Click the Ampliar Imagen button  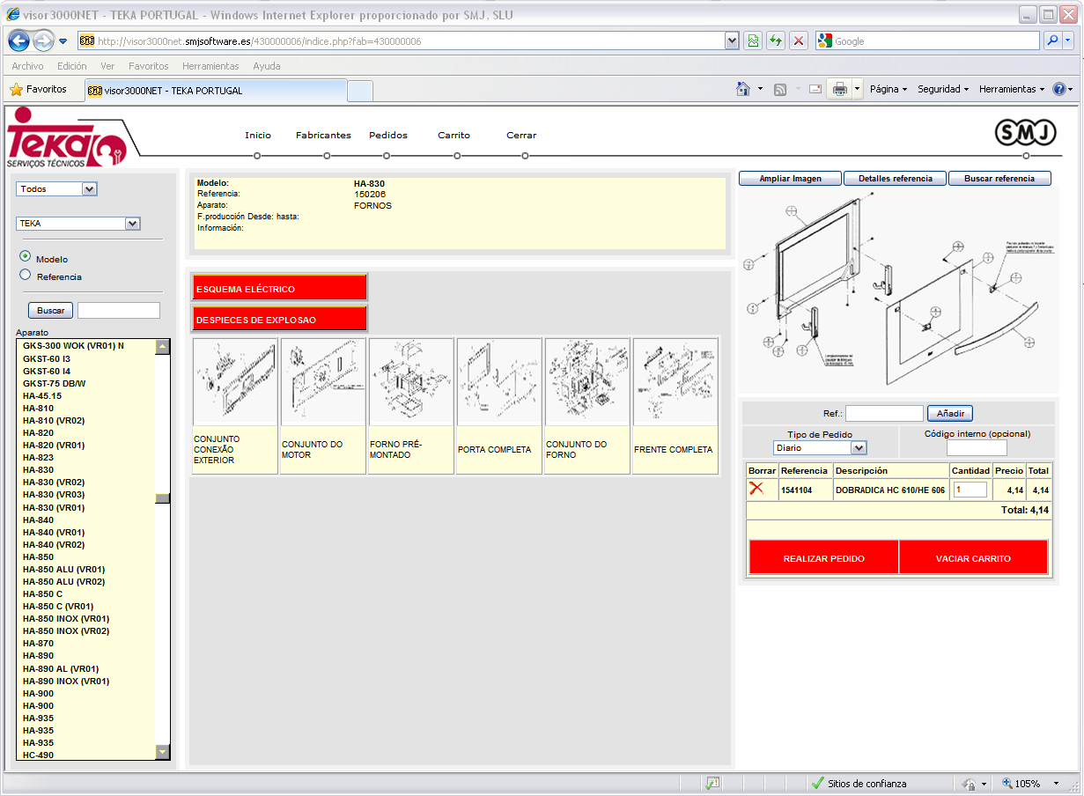[790, 179]
